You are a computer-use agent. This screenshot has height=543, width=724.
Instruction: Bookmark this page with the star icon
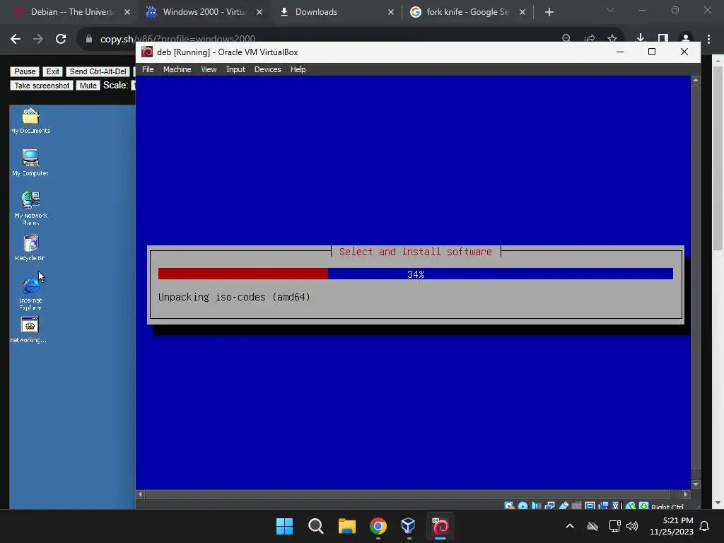click(x=612, y=39)
